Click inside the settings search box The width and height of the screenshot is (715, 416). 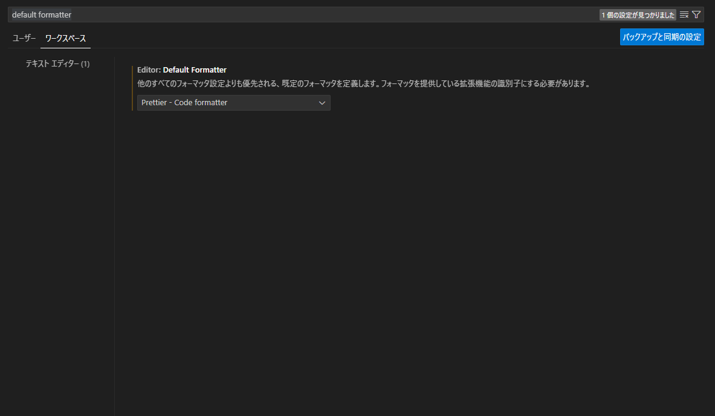[x=242, y=14]
